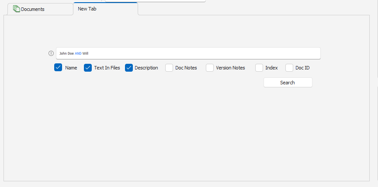378x187 pixels.
Task: Click the Search button
Action: 288,83
